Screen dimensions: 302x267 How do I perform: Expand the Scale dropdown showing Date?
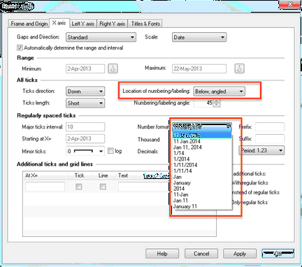click(199, 37)
